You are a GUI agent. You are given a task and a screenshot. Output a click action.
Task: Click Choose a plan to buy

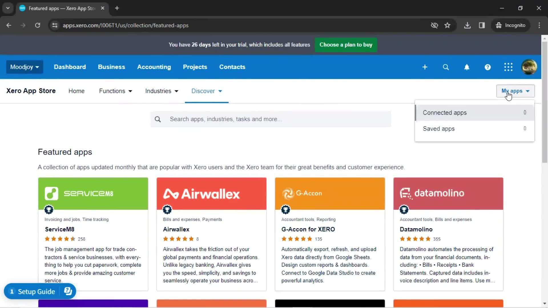click(346, 45)
